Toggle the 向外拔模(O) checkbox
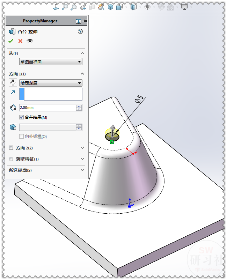This screenshot has width=227, height=280. point(21,137)
